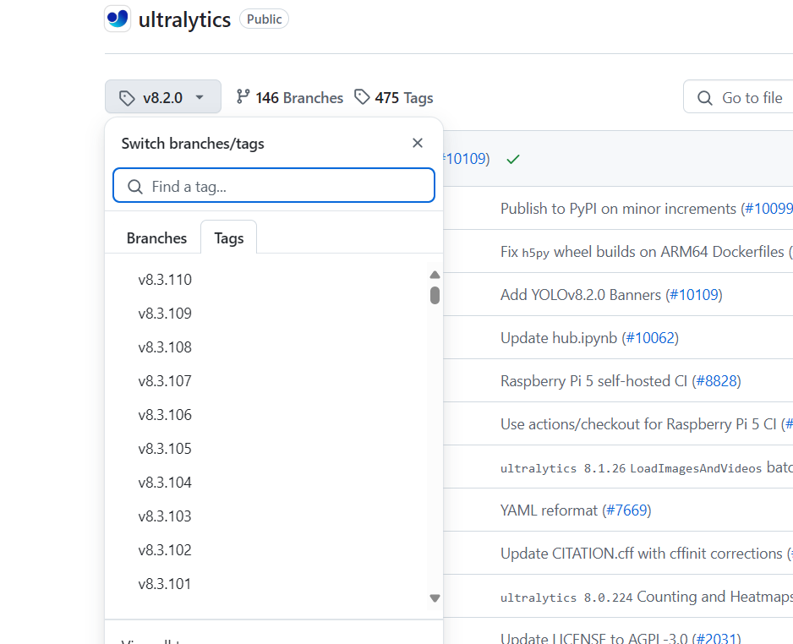
Task: Click the Public repository visibility badge
Action: (264, 19)
